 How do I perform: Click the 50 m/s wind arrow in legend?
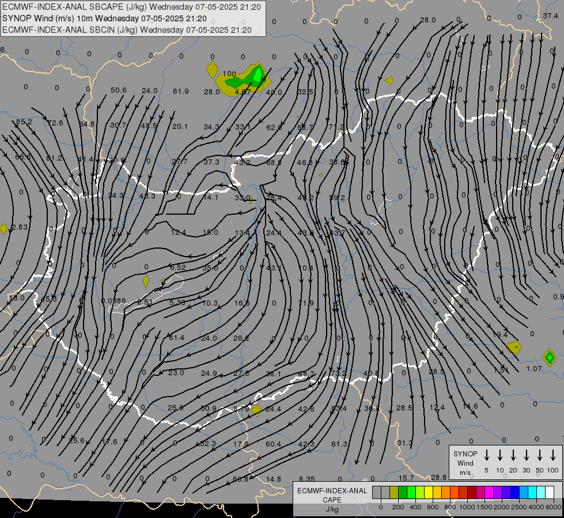click(540, 455)
